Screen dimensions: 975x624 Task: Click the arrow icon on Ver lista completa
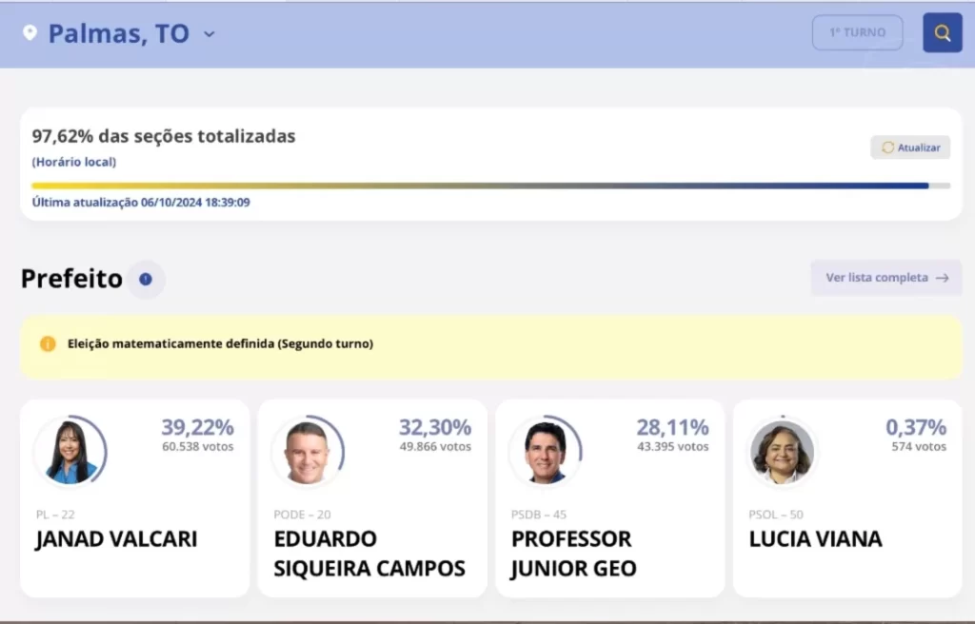pos(942,278)
